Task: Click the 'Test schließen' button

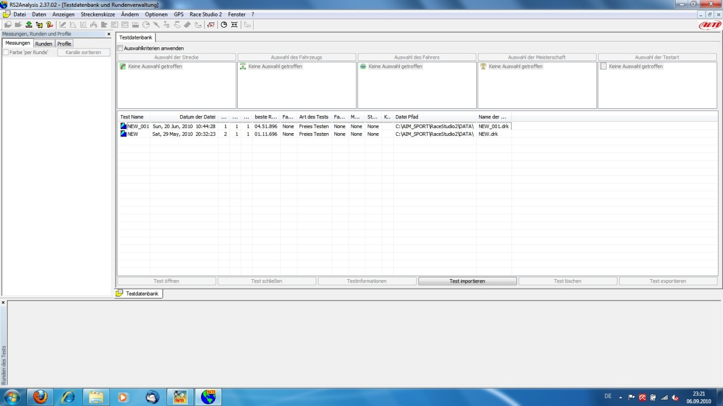Action: 267,281
